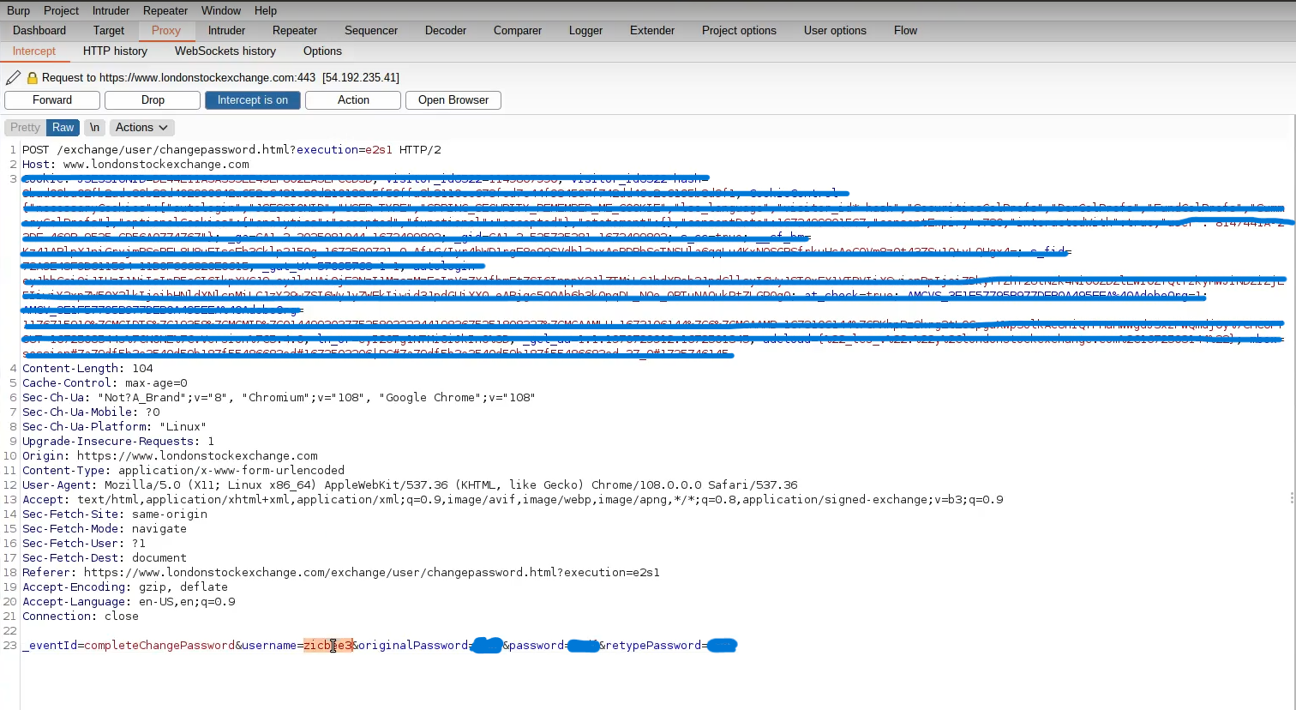Open the Intruder menu in menu bar
Image resolution: width=1296 pixels, height=710 pixels.
[111, 10]
